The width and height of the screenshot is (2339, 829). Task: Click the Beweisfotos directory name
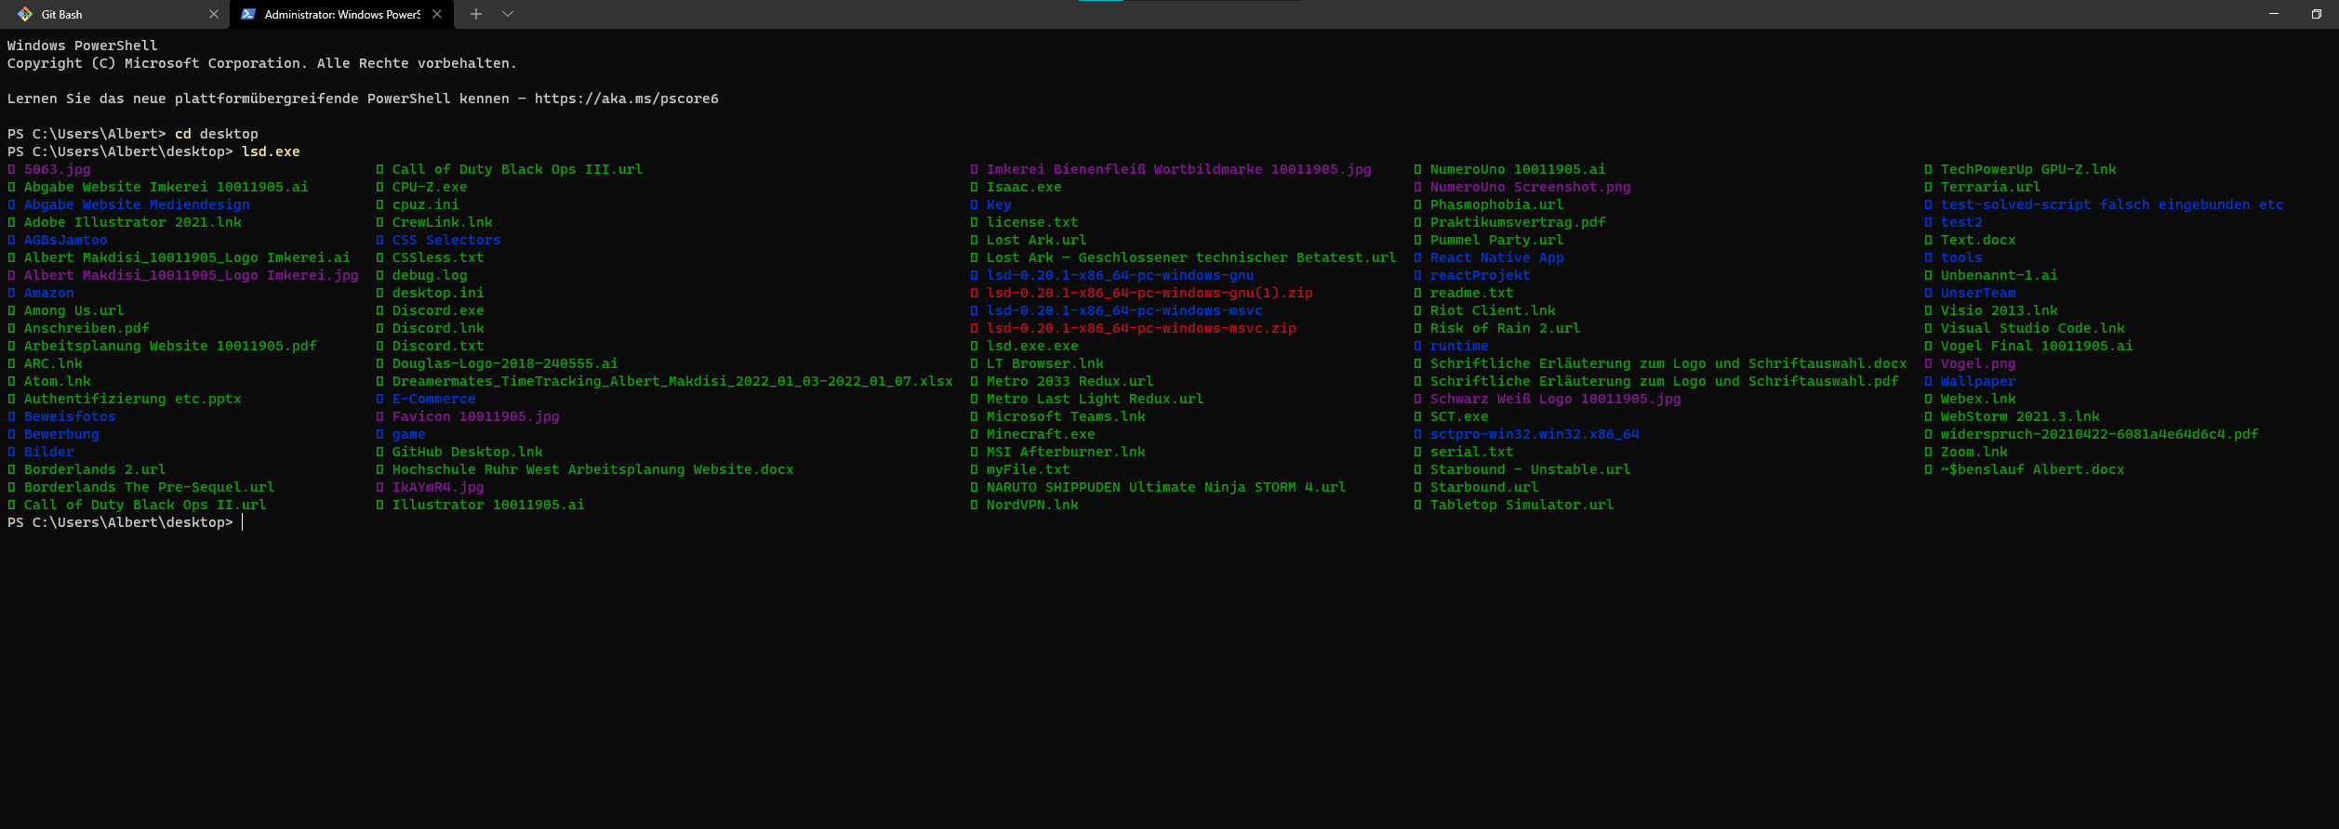[x=70, y=416]
